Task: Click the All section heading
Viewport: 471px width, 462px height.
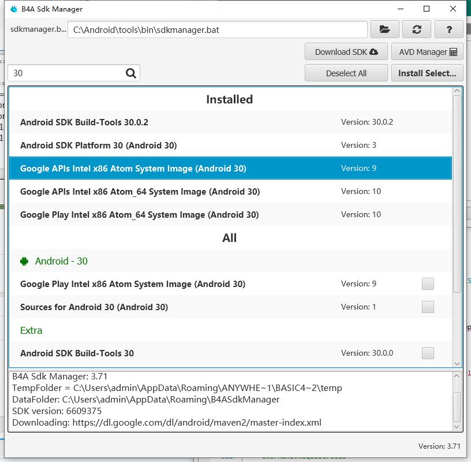Action: coord(230,238)
